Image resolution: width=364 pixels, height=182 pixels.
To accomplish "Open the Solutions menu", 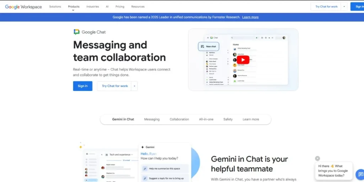I will tap(55, 6).
